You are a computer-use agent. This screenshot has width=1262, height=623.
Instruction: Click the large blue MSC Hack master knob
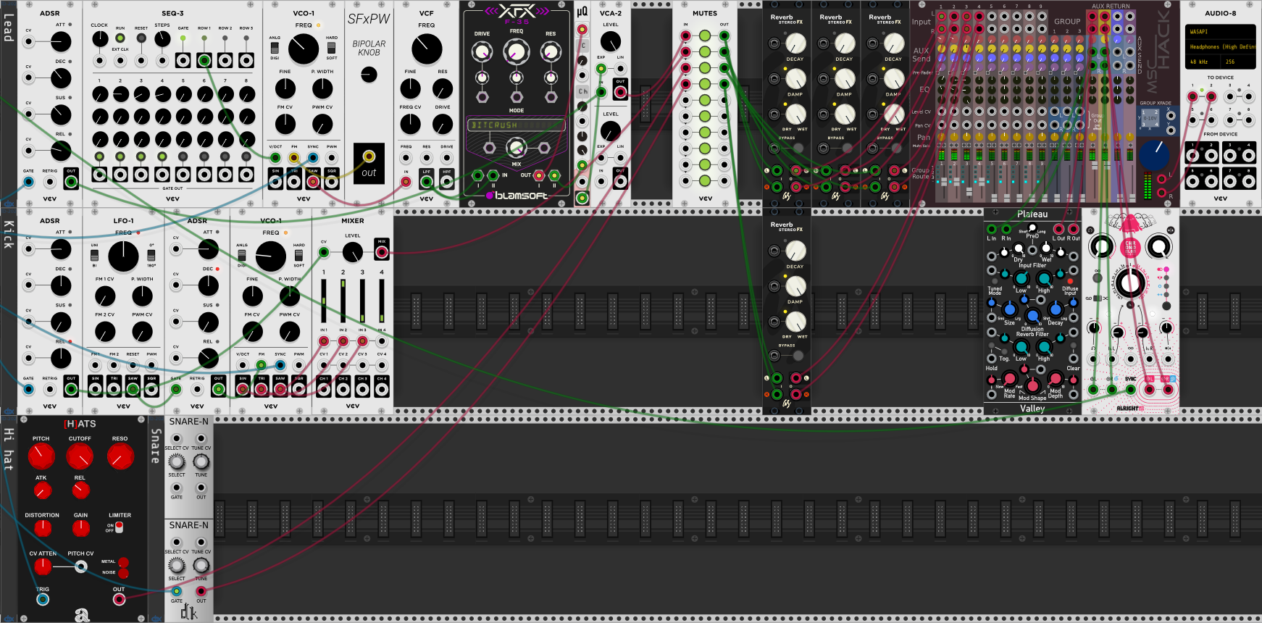(x=1154, y=155)
